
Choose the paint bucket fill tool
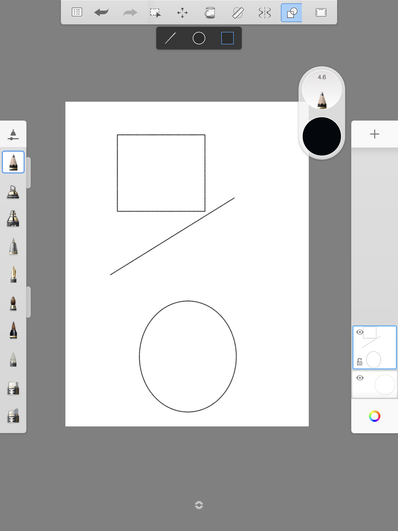210,12
